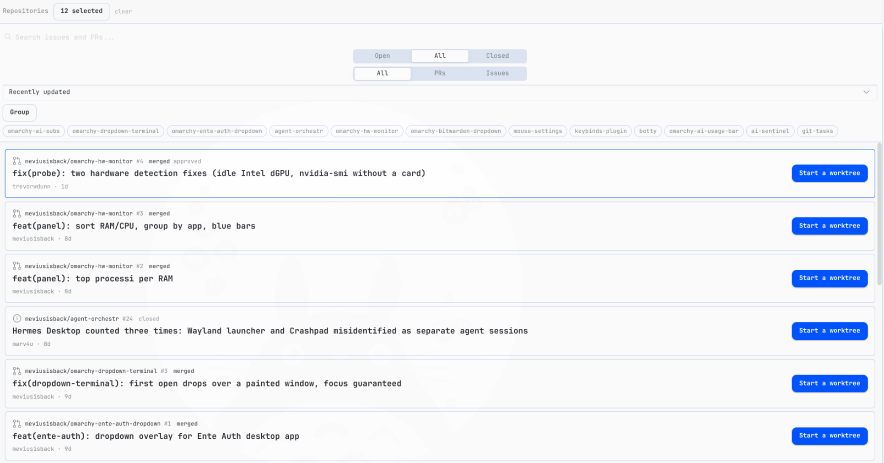This screenshot has width=884, height=463.
Task: Toggle the agent-orchestr repository chip
Action: click(x=299, y=131)
